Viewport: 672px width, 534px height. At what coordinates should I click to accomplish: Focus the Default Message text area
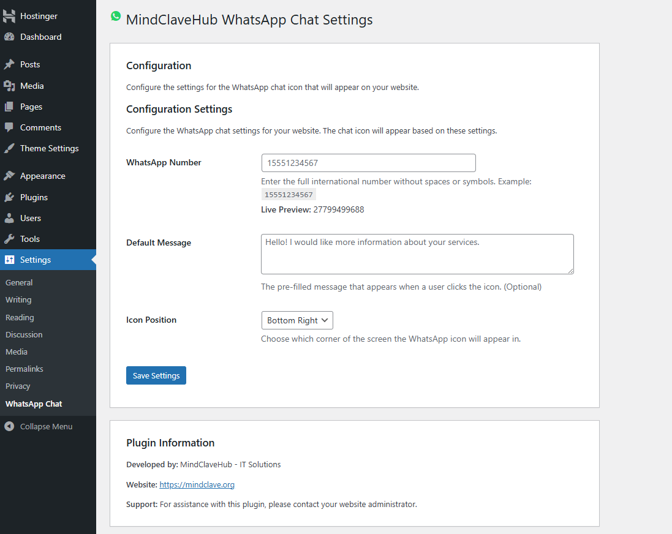click(417, 254)
